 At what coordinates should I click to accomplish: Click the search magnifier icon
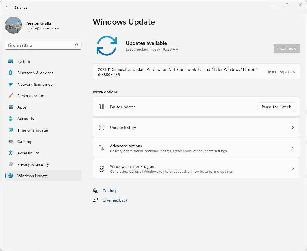(x=76, y=45)
